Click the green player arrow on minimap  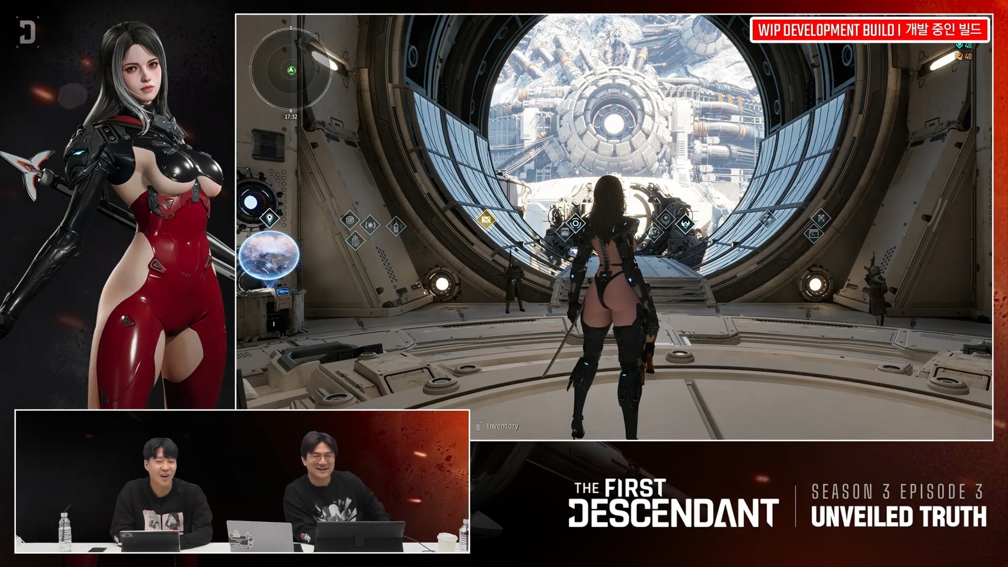(x=292, y=70)
